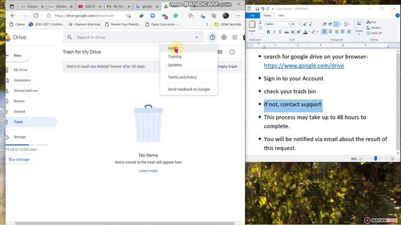This screenshot has width=401, height=225.
Task: Open the WordPad File tab
Action: tap(253, 16)
